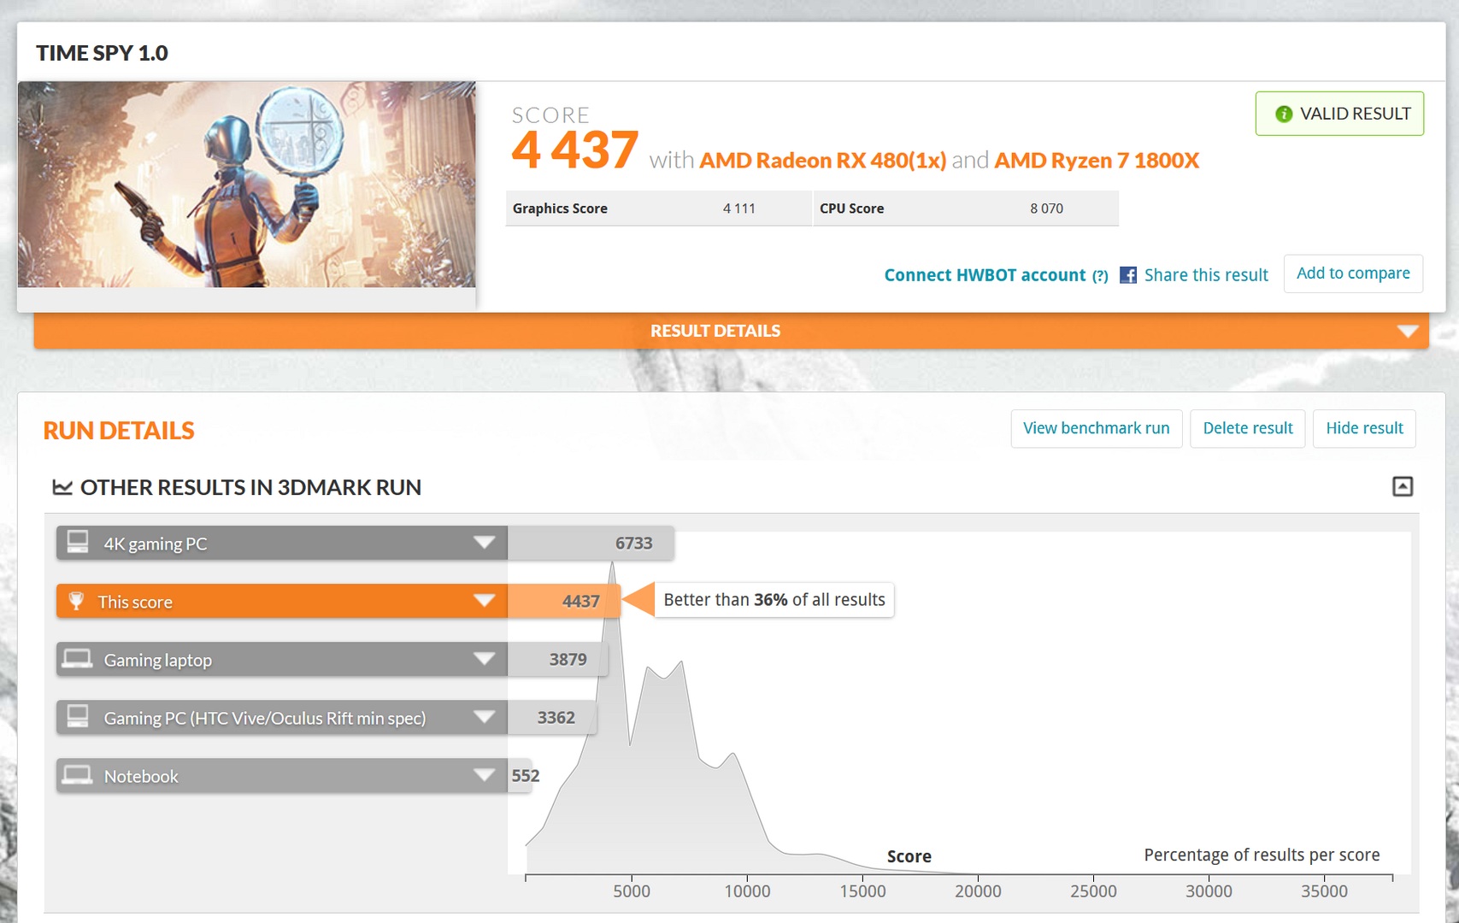
Task: Open Connect HWBOT account link
Action: pos(985,275)
